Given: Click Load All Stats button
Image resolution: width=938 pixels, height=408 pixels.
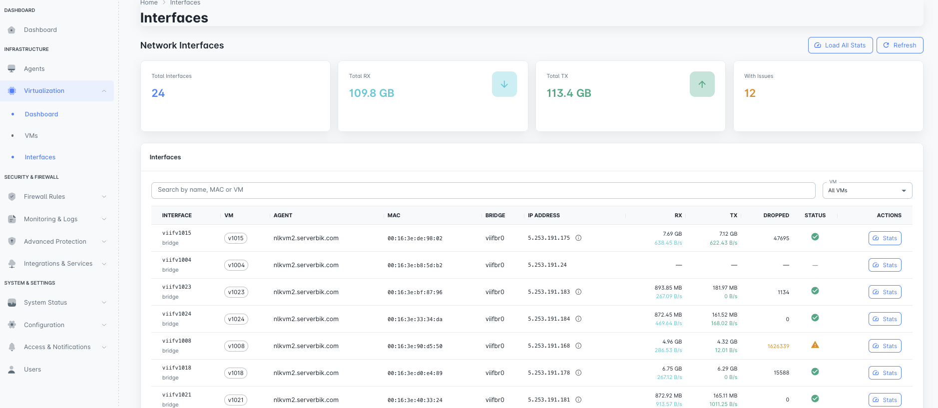Looking at the screenshot, I should click(841, 45).
